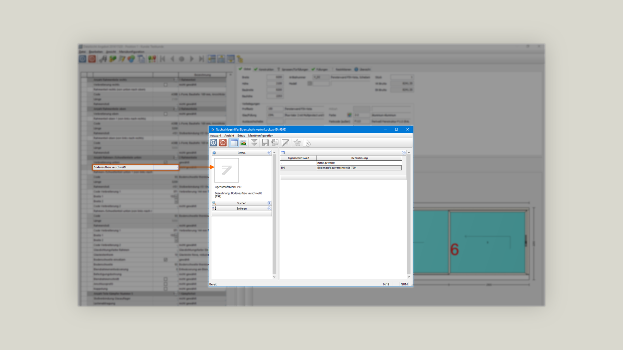Click the folder icon beside the save icon
Viewport: 623px width, 350px height.
(x=275, y=143)
